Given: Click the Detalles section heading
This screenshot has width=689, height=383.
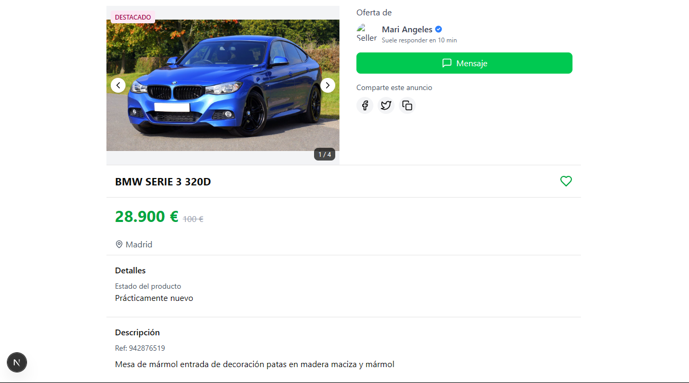Looking at the screenshot, I should pos(130,271).
